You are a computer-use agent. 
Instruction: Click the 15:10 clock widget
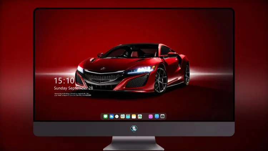coord(64,81)
